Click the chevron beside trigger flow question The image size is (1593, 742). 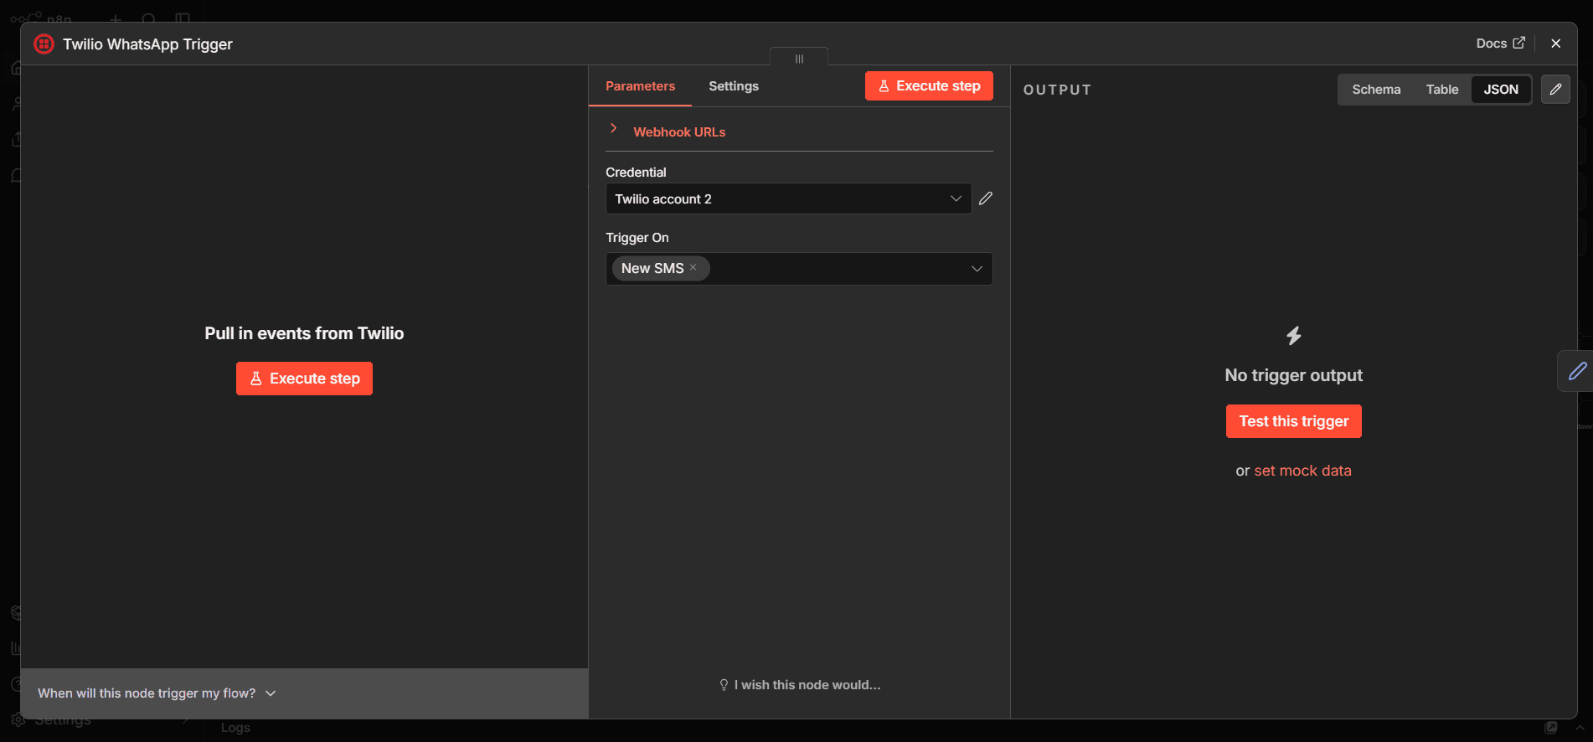271,693
